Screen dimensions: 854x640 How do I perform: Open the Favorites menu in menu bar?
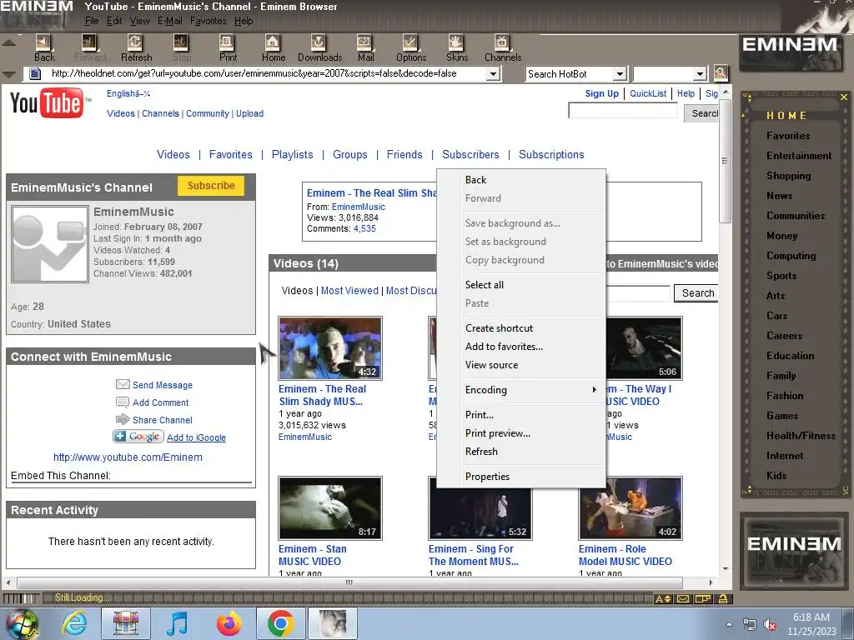click(x=208, y=21)
